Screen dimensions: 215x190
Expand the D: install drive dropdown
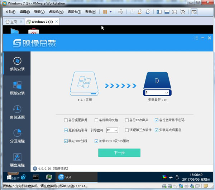click(x=157, y=93)
